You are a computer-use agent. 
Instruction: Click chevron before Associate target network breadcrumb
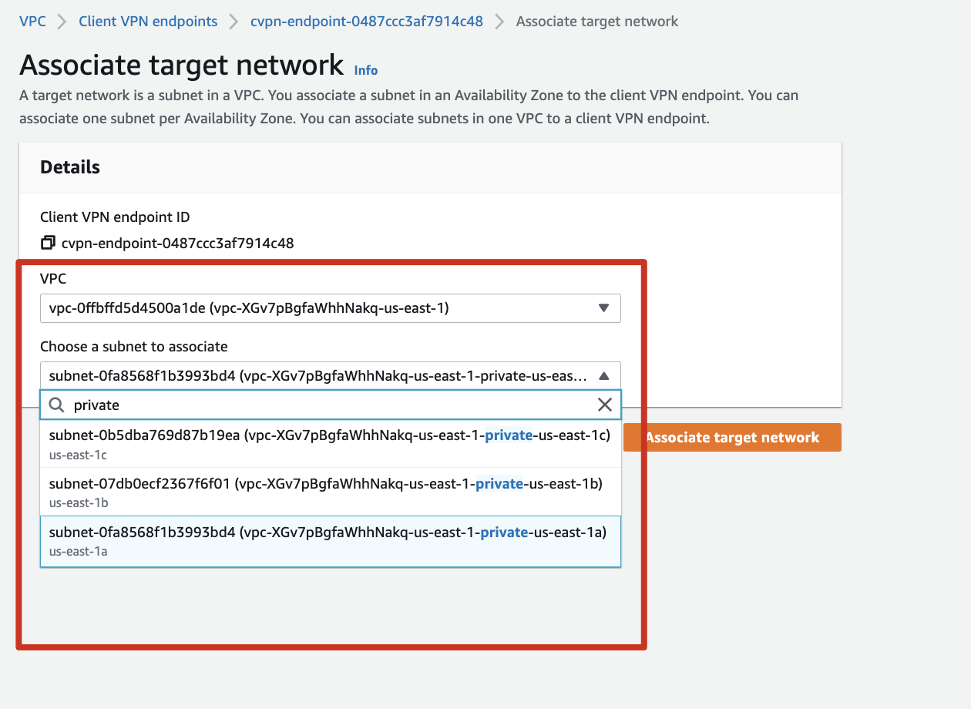(499, 22)
